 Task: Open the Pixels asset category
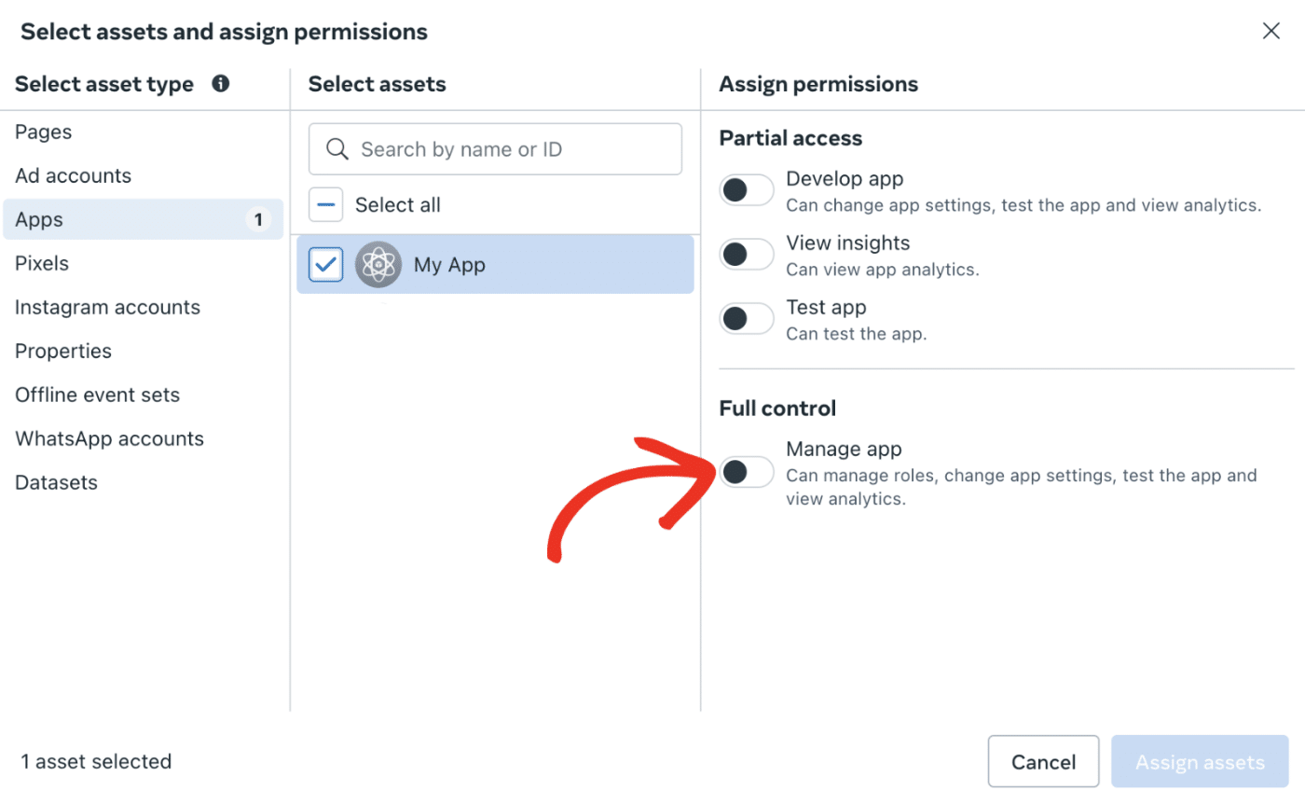tap(41, 263)
